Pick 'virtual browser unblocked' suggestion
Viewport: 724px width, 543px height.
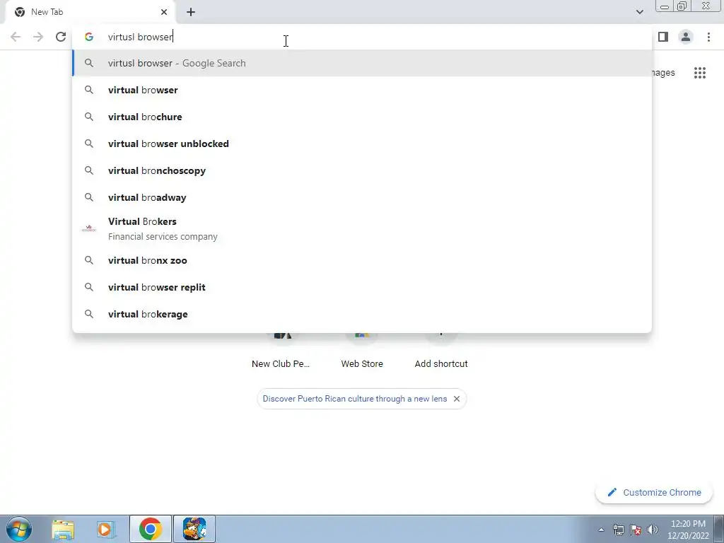[x=362, y=144]
